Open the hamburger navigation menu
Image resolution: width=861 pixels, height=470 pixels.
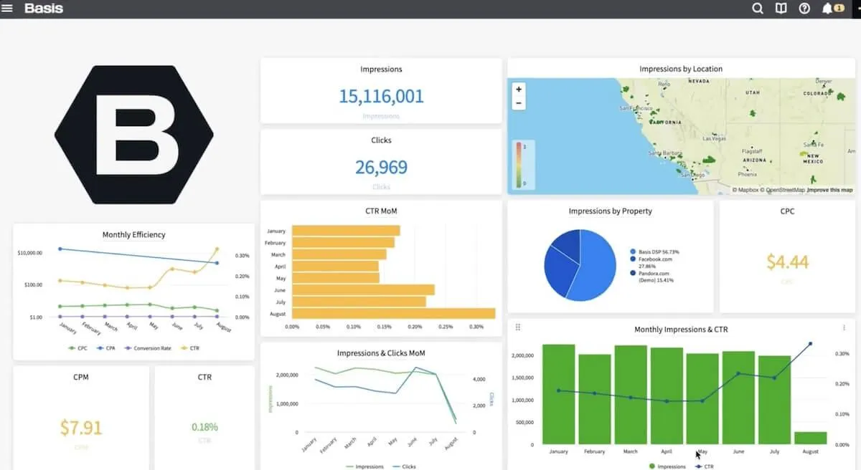click(x=7, y=9)
